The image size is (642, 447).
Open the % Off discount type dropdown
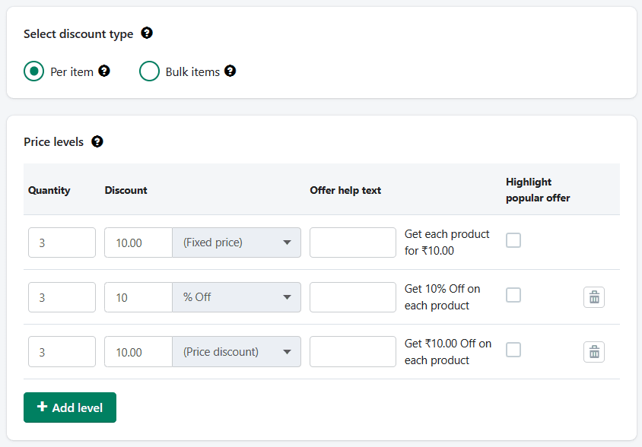[237, 297]
